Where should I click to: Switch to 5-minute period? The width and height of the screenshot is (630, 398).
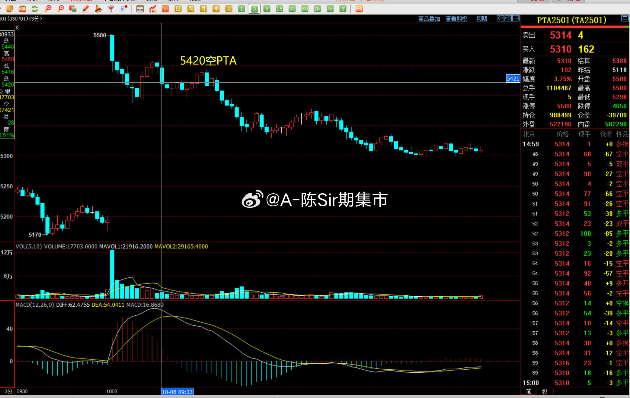click(x=267, y=9)
